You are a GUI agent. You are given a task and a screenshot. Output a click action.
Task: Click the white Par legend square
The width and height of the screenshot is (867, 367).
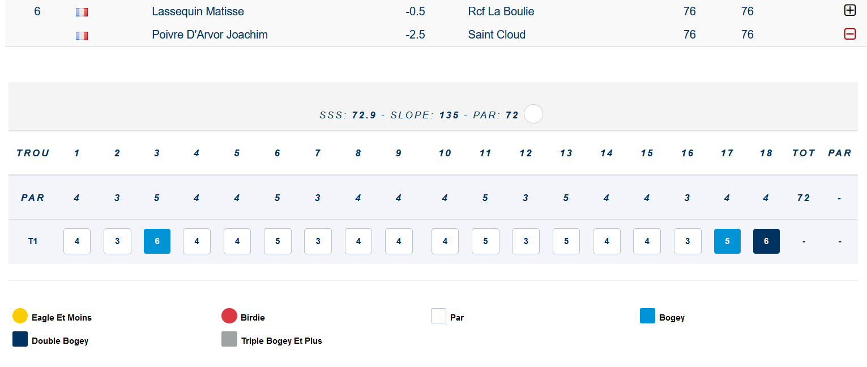438,316
